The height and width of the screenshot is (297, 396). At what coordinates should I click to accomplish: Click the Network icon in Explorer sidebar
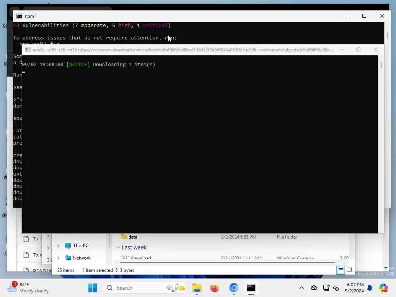pos(68,258)
